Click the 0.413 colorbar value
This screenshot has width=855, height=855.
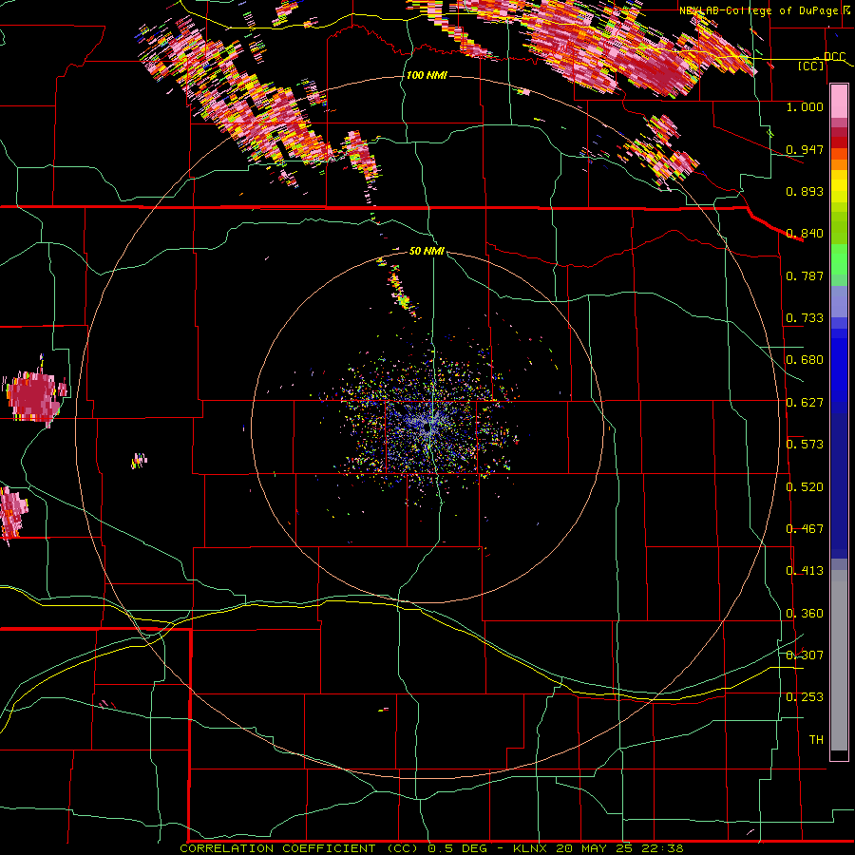805,571
